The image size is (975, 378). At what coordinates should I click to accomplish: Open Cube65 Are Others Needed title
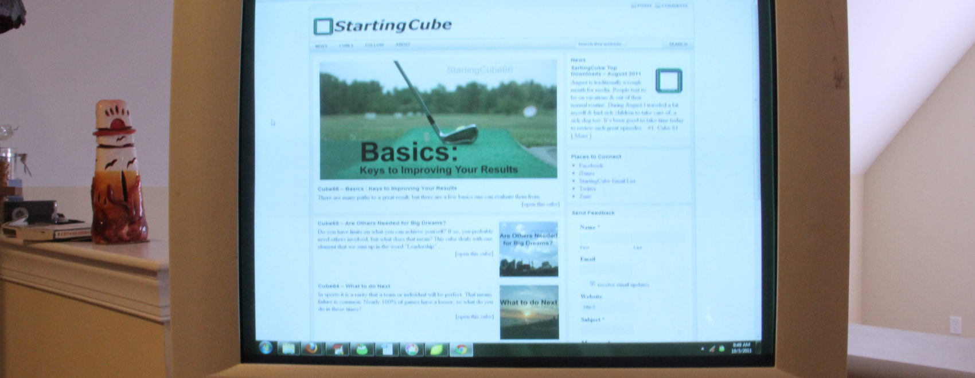tap(381, 223)
